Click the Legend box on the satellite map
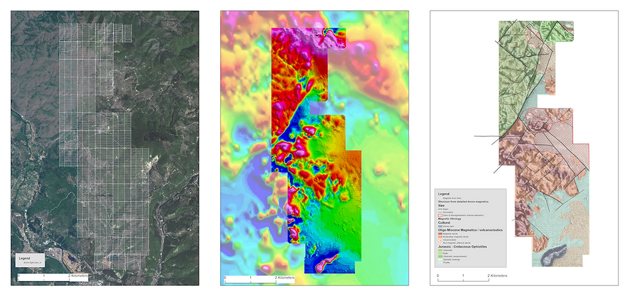This screenshot has width=629, height=296. (30, 260)
